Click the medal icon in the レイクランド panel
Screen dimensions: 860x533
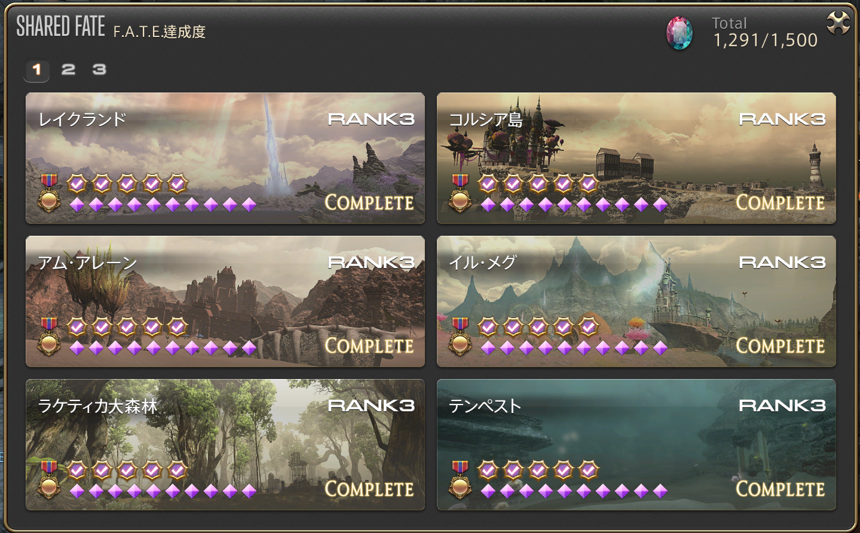(49, 192)
